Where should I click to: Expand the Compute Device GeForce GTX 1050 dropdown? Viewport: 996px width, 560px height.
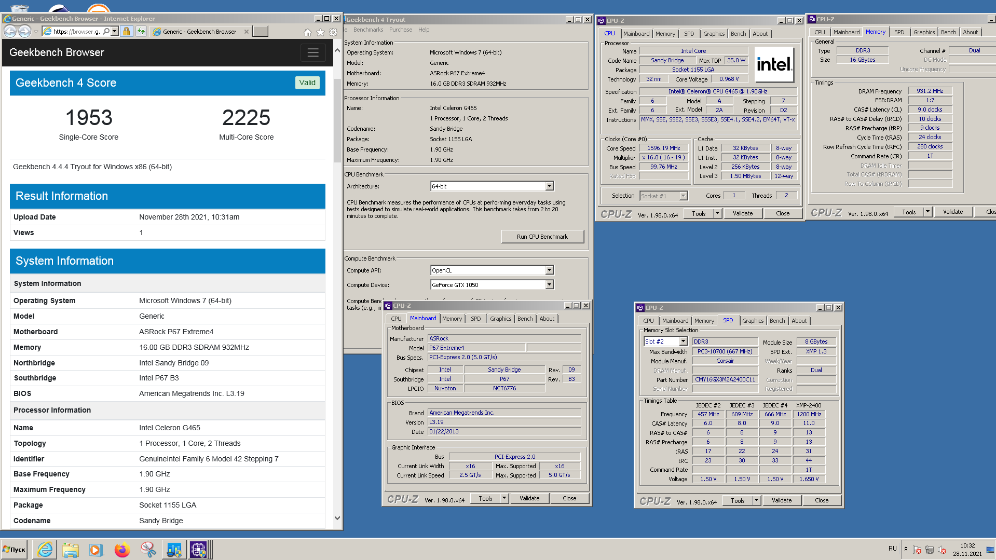point(549,285)
